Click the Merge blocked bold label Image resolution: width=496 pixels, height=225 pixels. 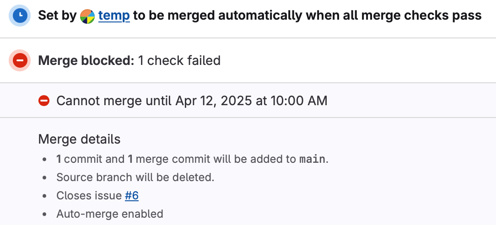point(86,60)
